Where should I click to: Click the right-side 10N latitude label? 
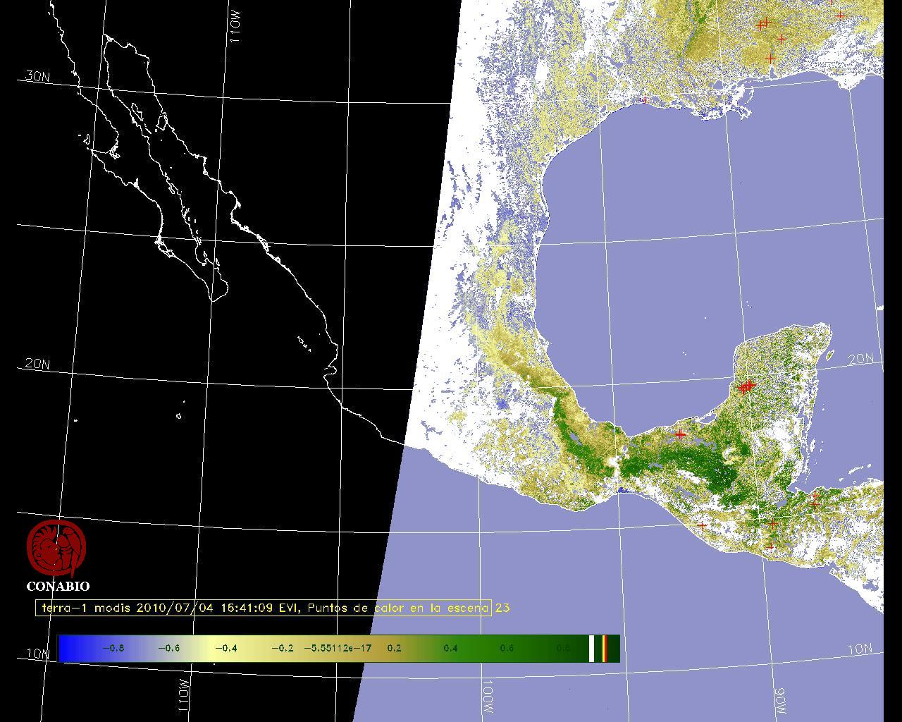(859, 649)
